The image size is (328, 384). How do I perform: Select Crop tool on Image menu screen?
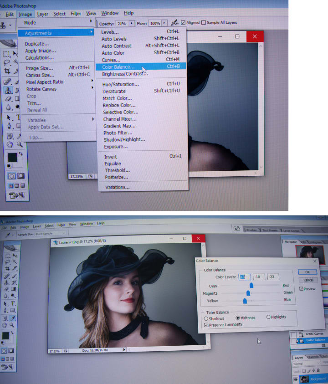click(7, 71)
